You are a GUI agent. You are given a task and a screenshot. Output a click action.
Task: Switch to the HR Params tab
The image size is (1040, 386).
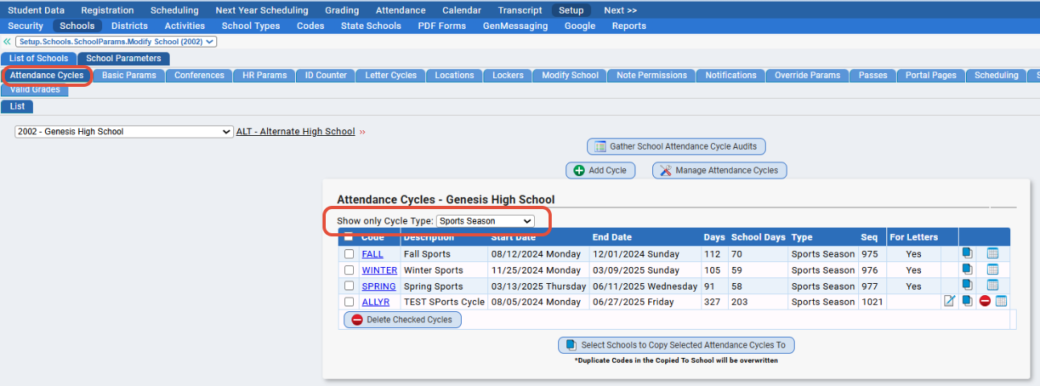click(x=265, y=75)
